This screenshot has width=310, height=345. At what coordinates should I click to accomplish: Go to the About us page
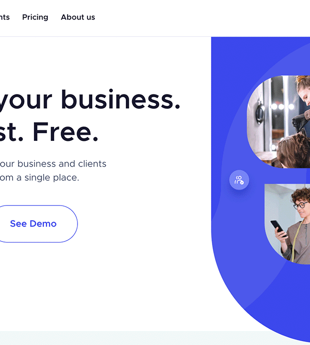click(x=78, y=17)
